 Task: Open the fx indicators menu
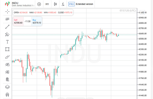63,4
